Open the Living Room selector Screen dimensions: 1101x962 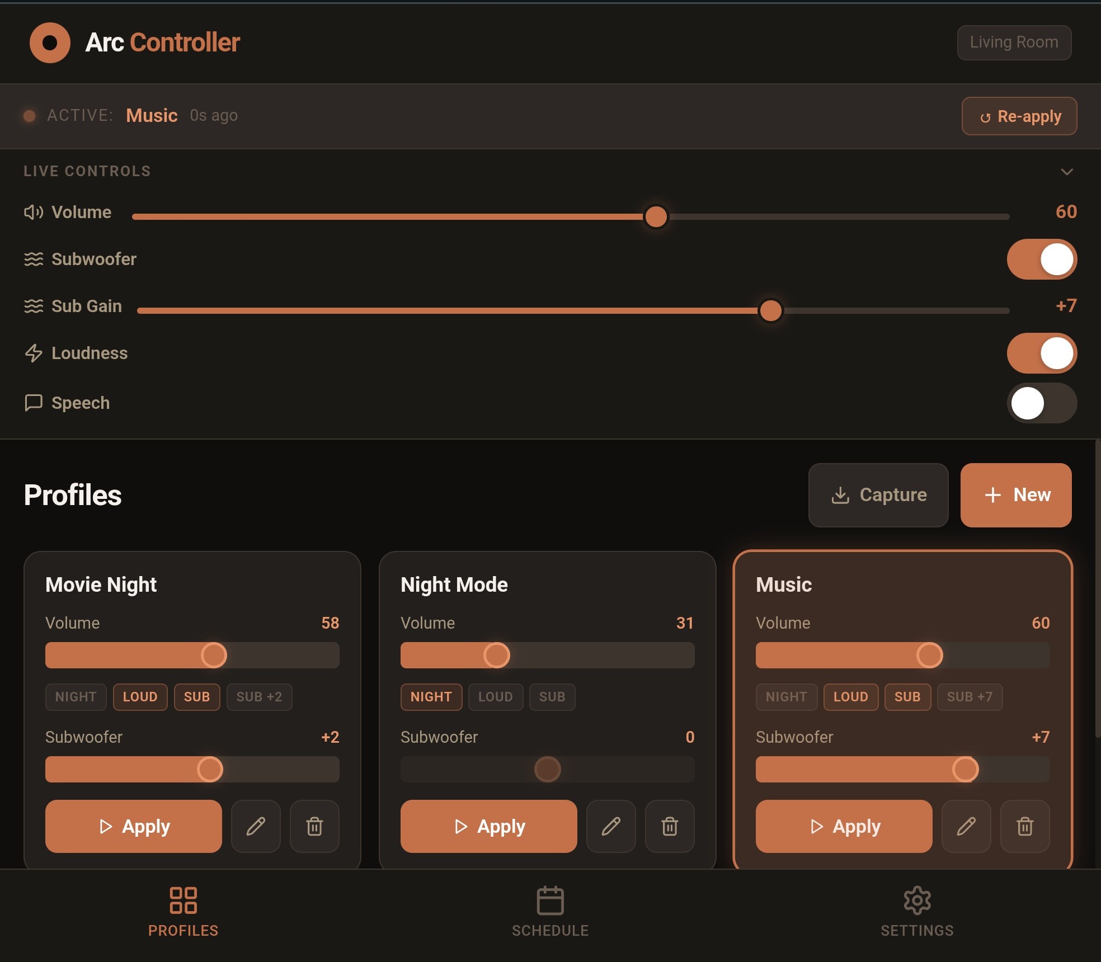[x=1014, y=43]
